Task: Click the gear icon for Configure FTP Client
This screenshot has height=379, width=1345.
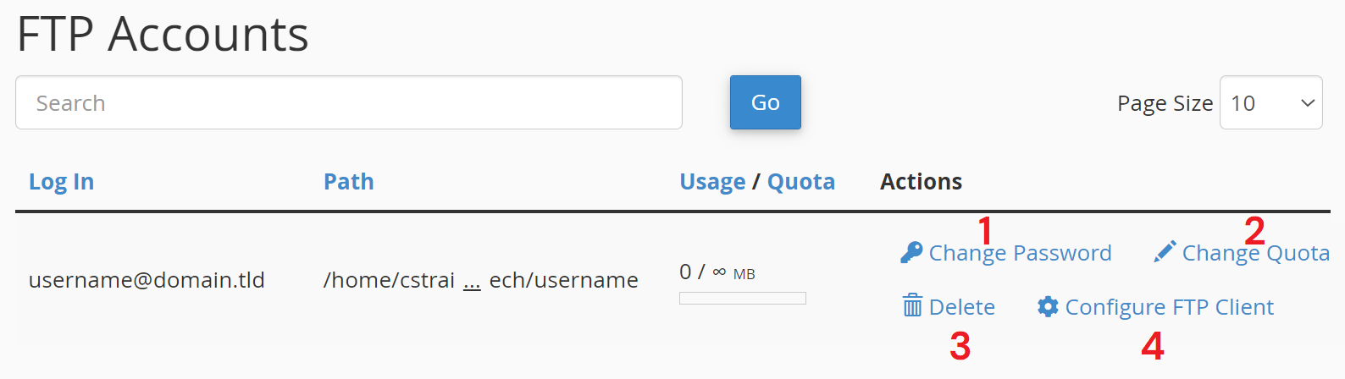Action: point(1048,306)
